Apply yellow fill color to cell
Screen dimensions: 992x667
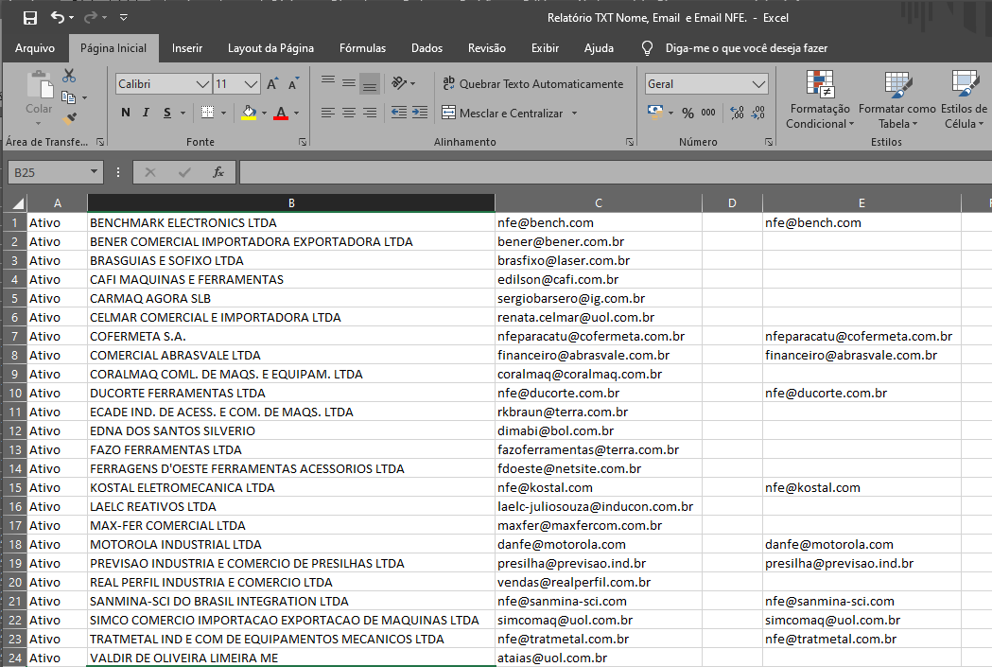[250, 114]
